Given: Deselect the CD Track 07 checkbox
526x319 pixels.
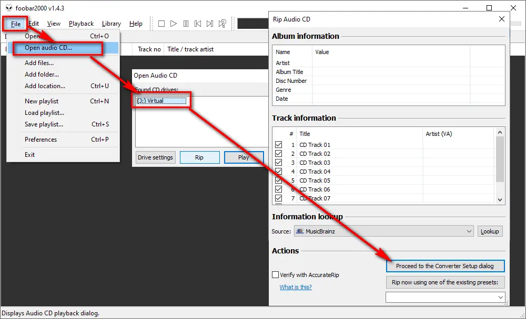Looking at the screenshot, I should click(278, 198).
